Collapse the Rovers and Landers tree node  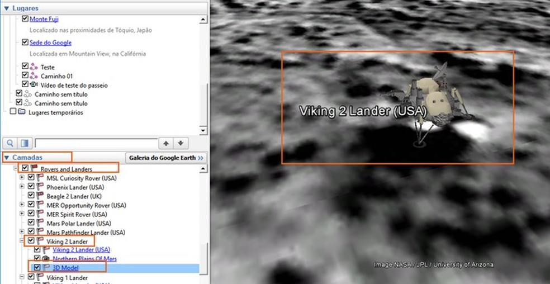16,168
